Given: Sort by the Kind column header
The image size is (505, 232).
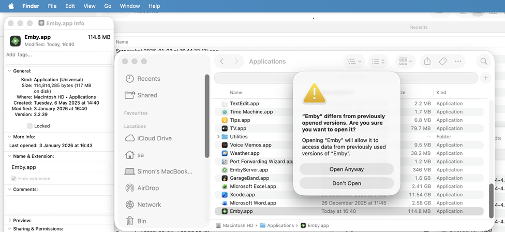Looking at the screenshot, I should pyautogui.click(x=441, y=93).
